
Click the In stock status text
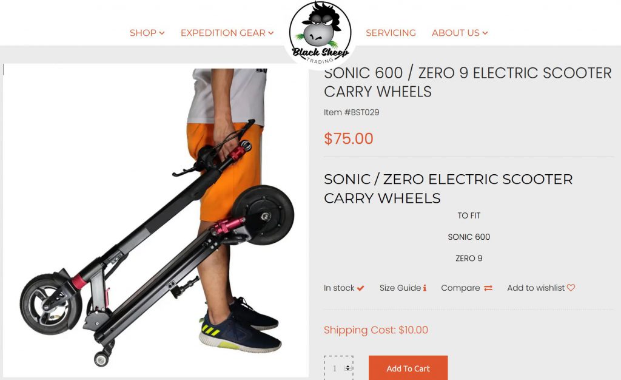339,288
